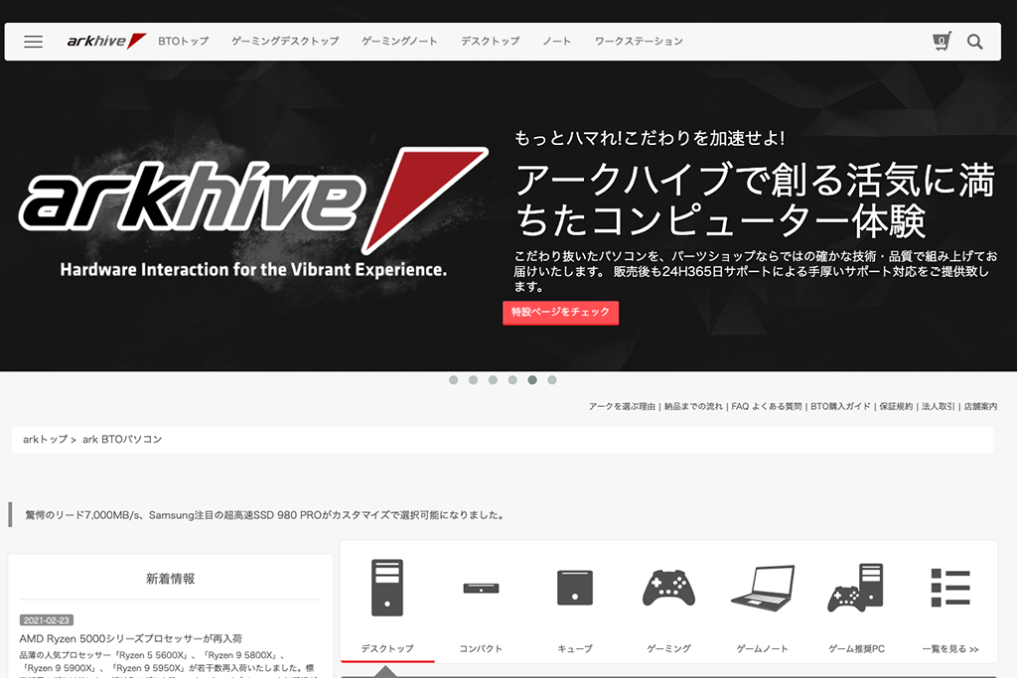1017x678 pixels.
Task: Open 法人取引 link
Action: [938, 406]
